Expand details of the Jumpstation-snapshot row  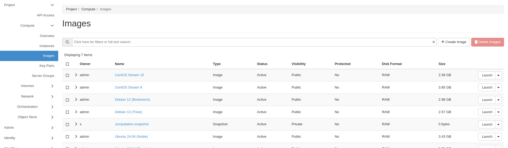(x=76, y=124)
